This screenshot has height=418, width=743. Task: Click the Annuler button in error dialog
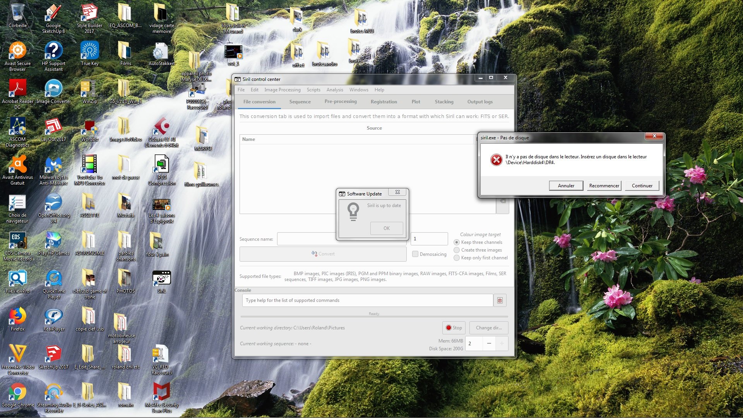click(566, 186)
